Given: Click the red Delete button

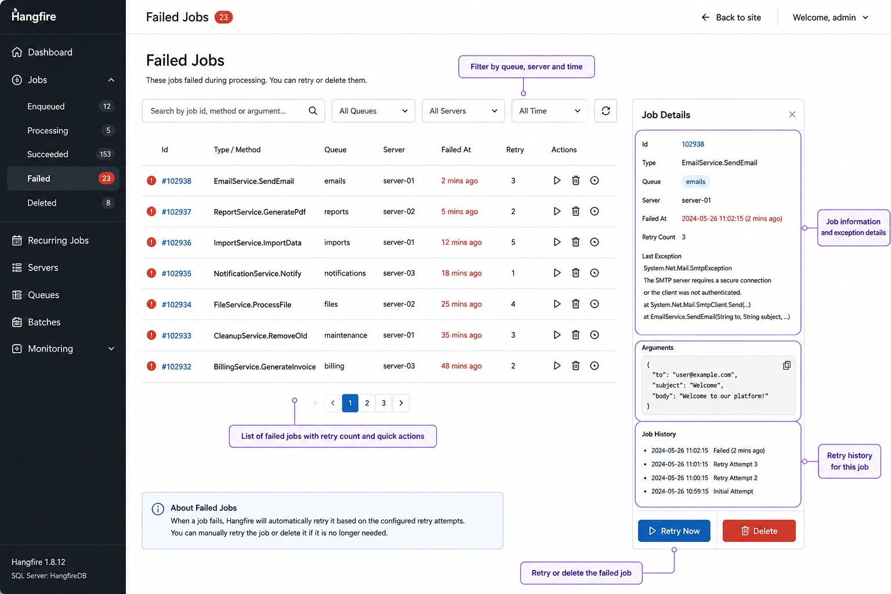Looking at the screenshot, I should click(759, 531).
